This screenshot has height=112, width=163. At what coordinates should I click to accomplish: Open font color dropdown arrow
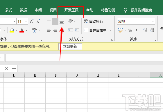(x=27, y=30)
